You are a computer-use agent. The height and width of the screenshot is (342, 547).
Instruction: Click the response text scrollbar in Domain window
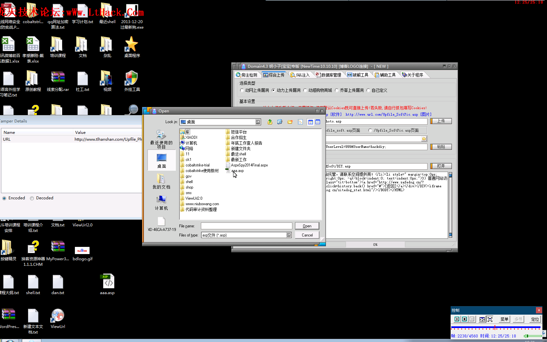tap(451, 206)
